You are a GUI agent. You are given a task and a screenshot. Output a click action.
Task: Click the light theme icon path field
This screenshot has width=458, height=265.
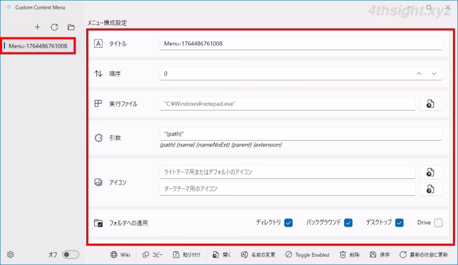point(288,172)
